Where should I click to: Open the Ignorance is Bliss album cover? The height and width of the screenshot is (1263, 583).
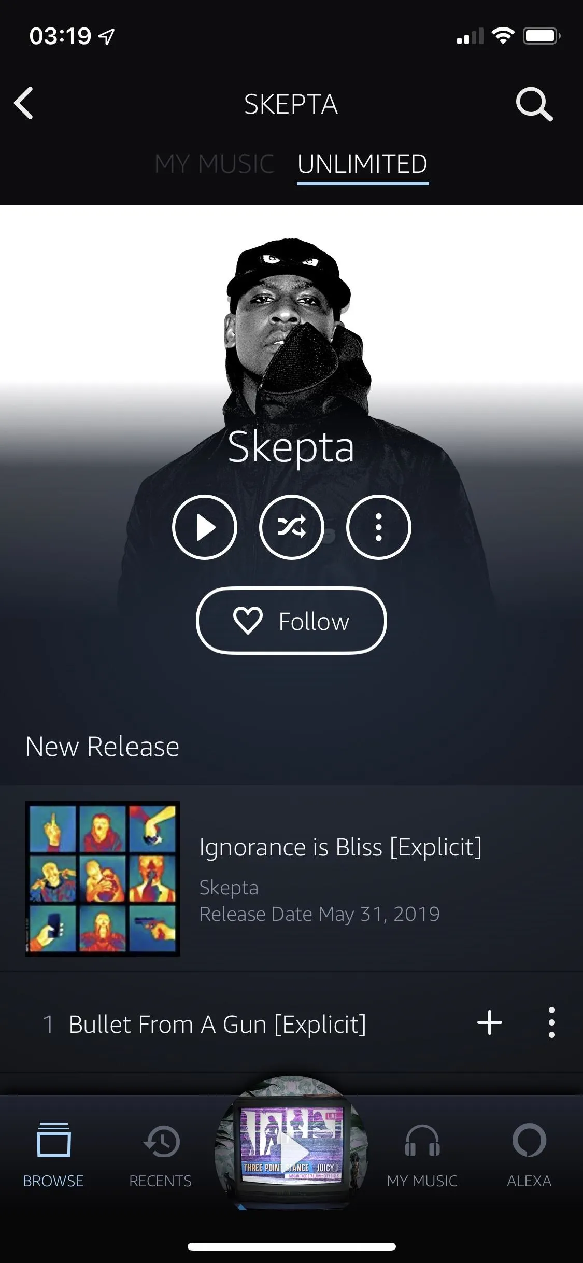pos(103,879)
